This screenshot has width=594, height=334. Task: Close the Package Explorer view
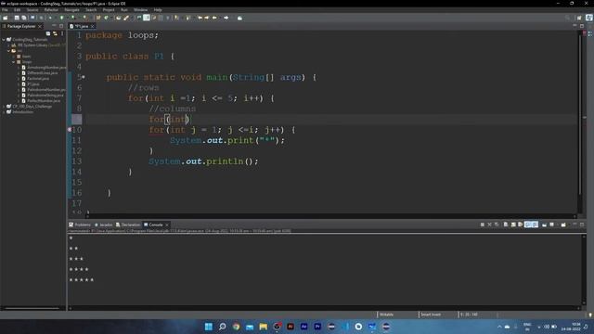tap(40, 26)
